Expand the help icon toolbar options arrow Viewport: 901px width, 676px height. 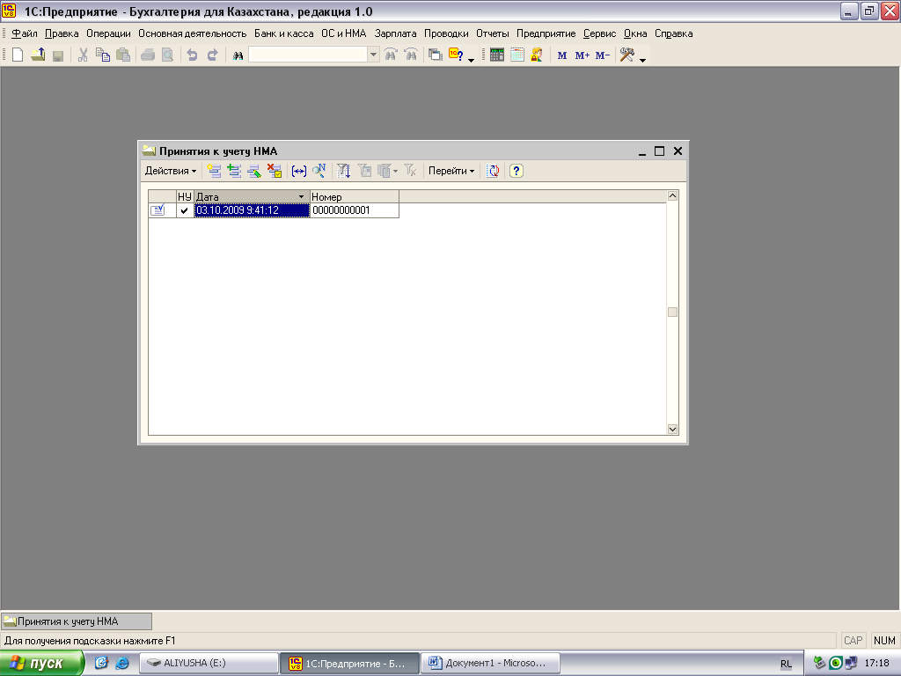(472, 60)
